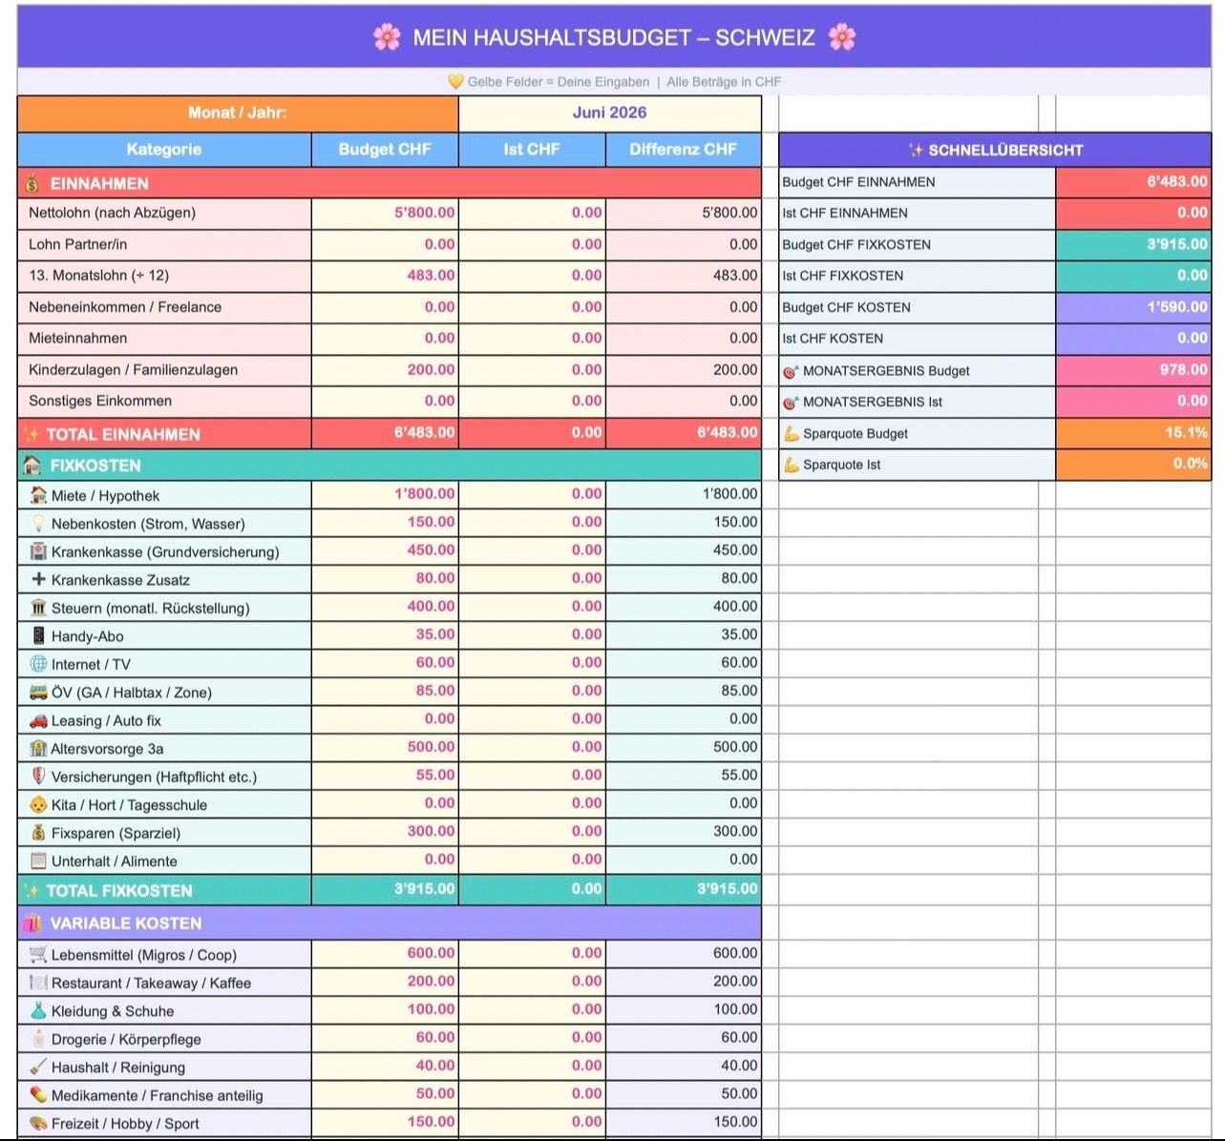The width and height of the screenshot is (1225, 1141).
Task: Select Lebensmittel budget cell 600.00
Action: coord(385,953)
